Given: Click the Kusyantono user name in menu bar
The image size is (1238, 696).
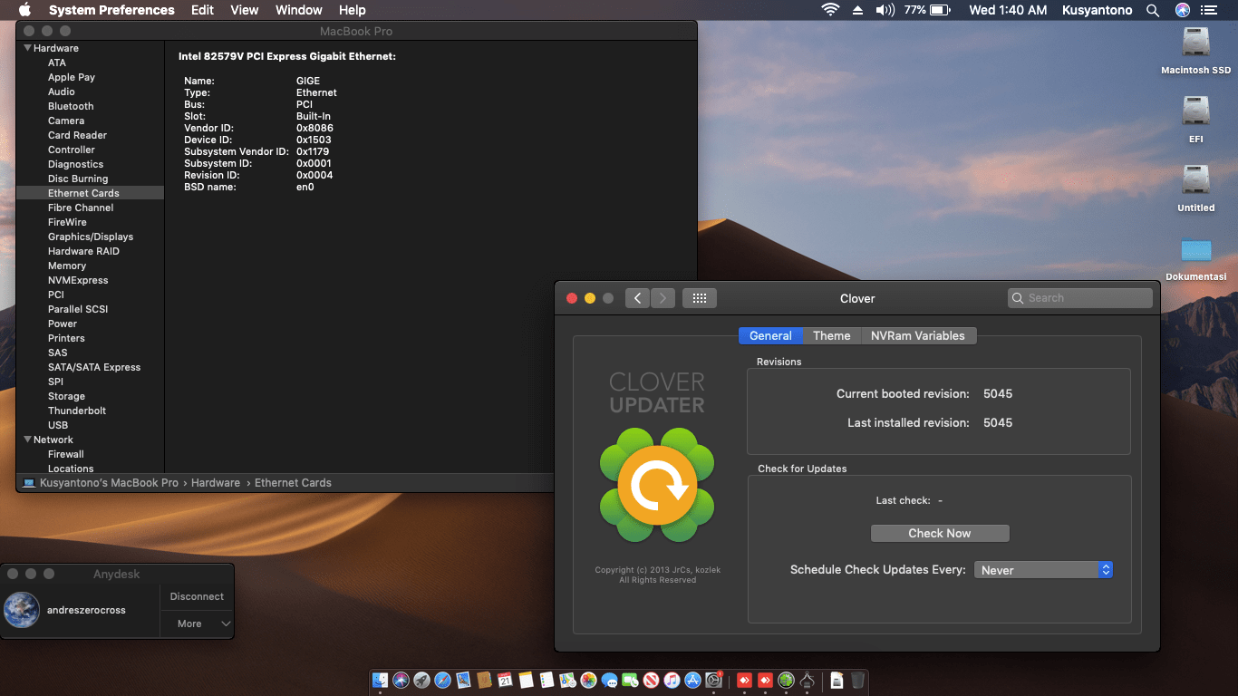Looking at the screenshot, I should point(1097,10).
